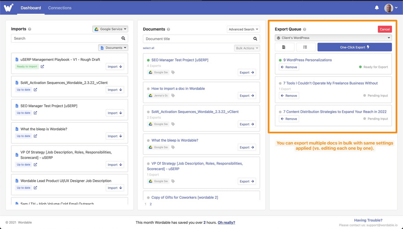Click the Imports search magnifier icon
The width and height of the screenshot is (403, 229).
124,38
